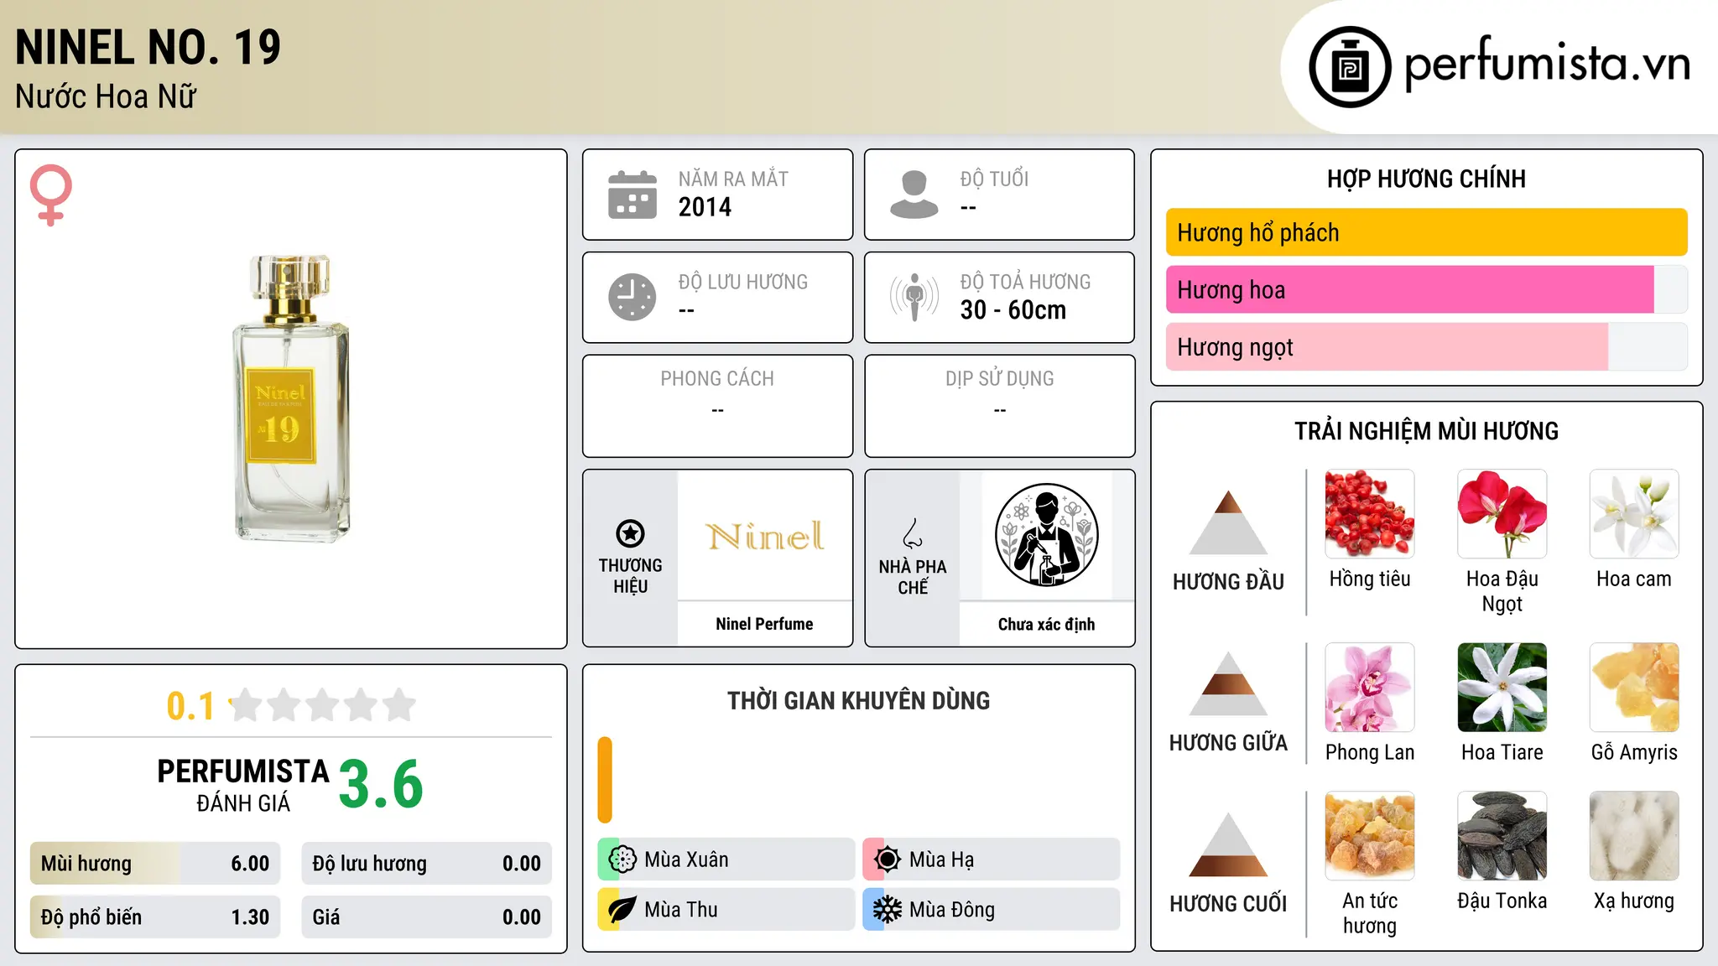Click the perfumista.vn bottle logo icon
This screenshot has width=1718, height=966.
click(x=1350, y=67)
